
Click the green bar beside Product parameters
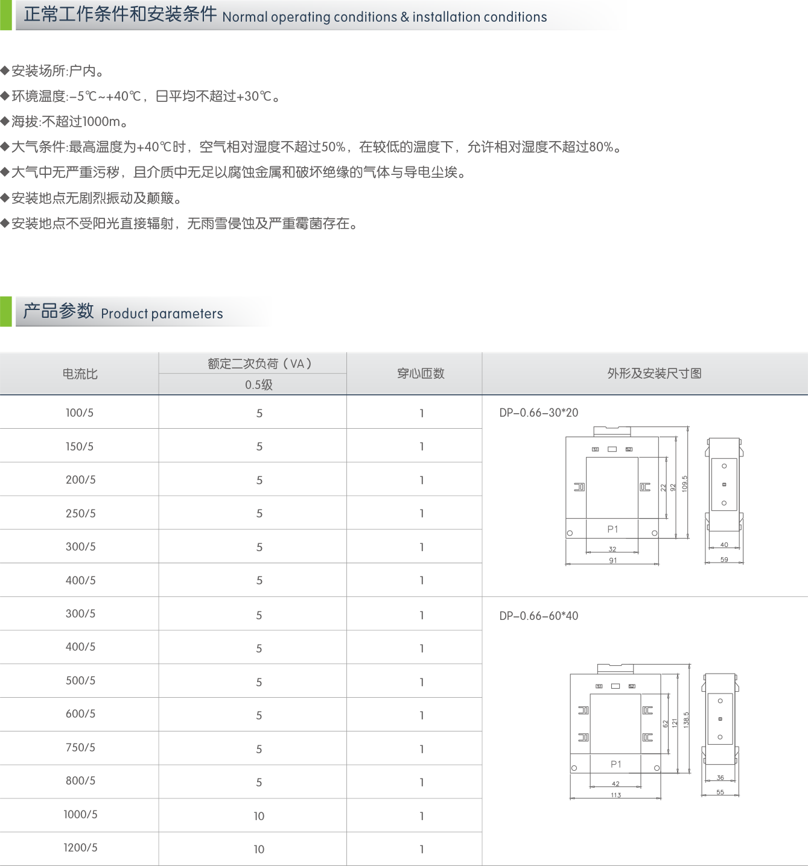(6, 311)
